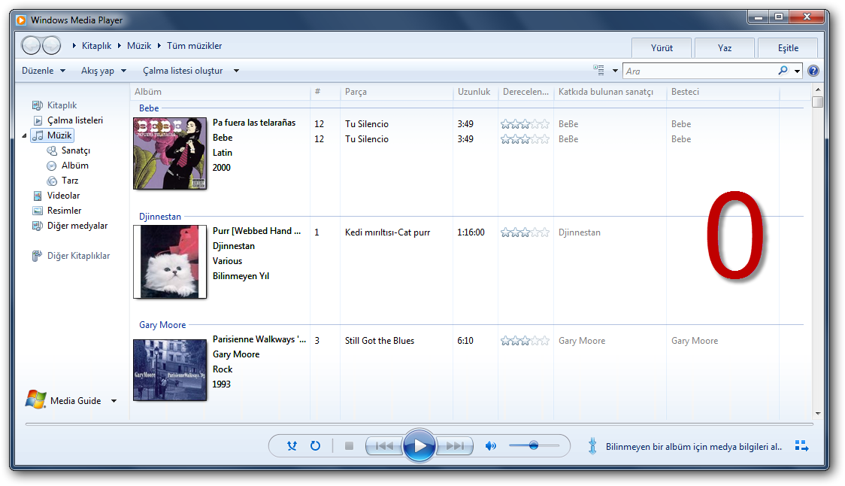The image size is (845, 486).
Task: Sort by Parça column header
Action: (397, 92)
